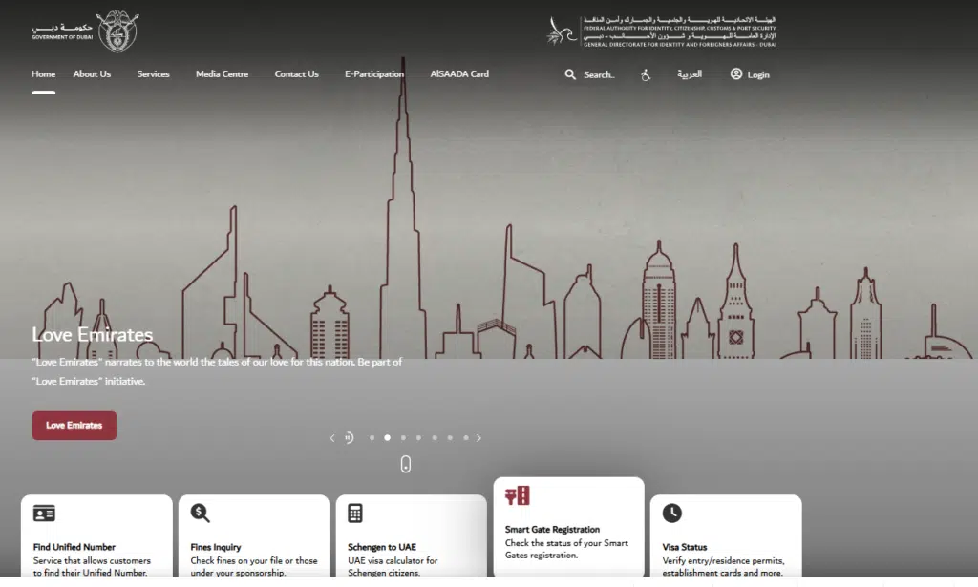Screen dimensions: 978x587
Task: Jump to the first slide via its dot
Action: coord(372,437)
